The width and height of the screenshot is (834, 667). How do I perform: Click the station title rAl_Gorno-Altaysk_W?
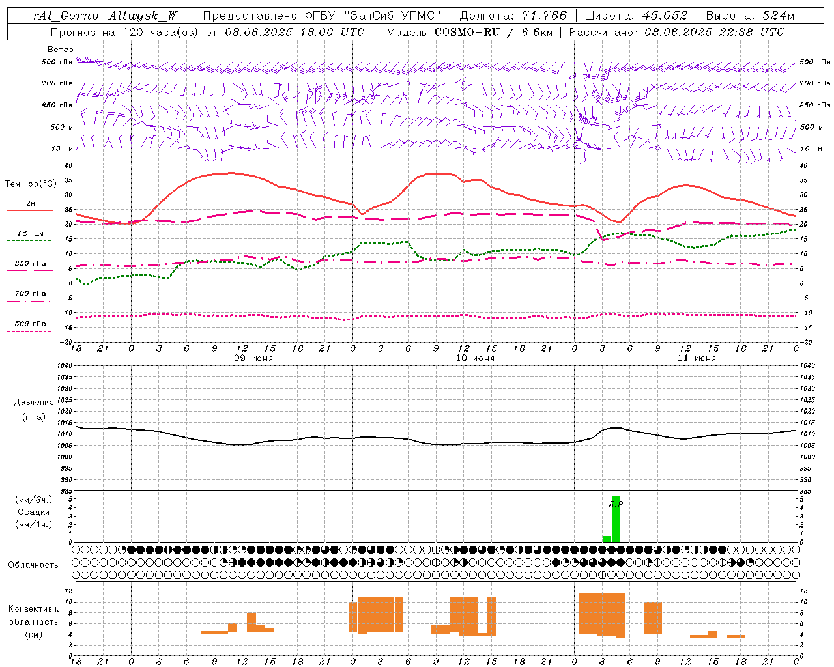click(104, 16)
